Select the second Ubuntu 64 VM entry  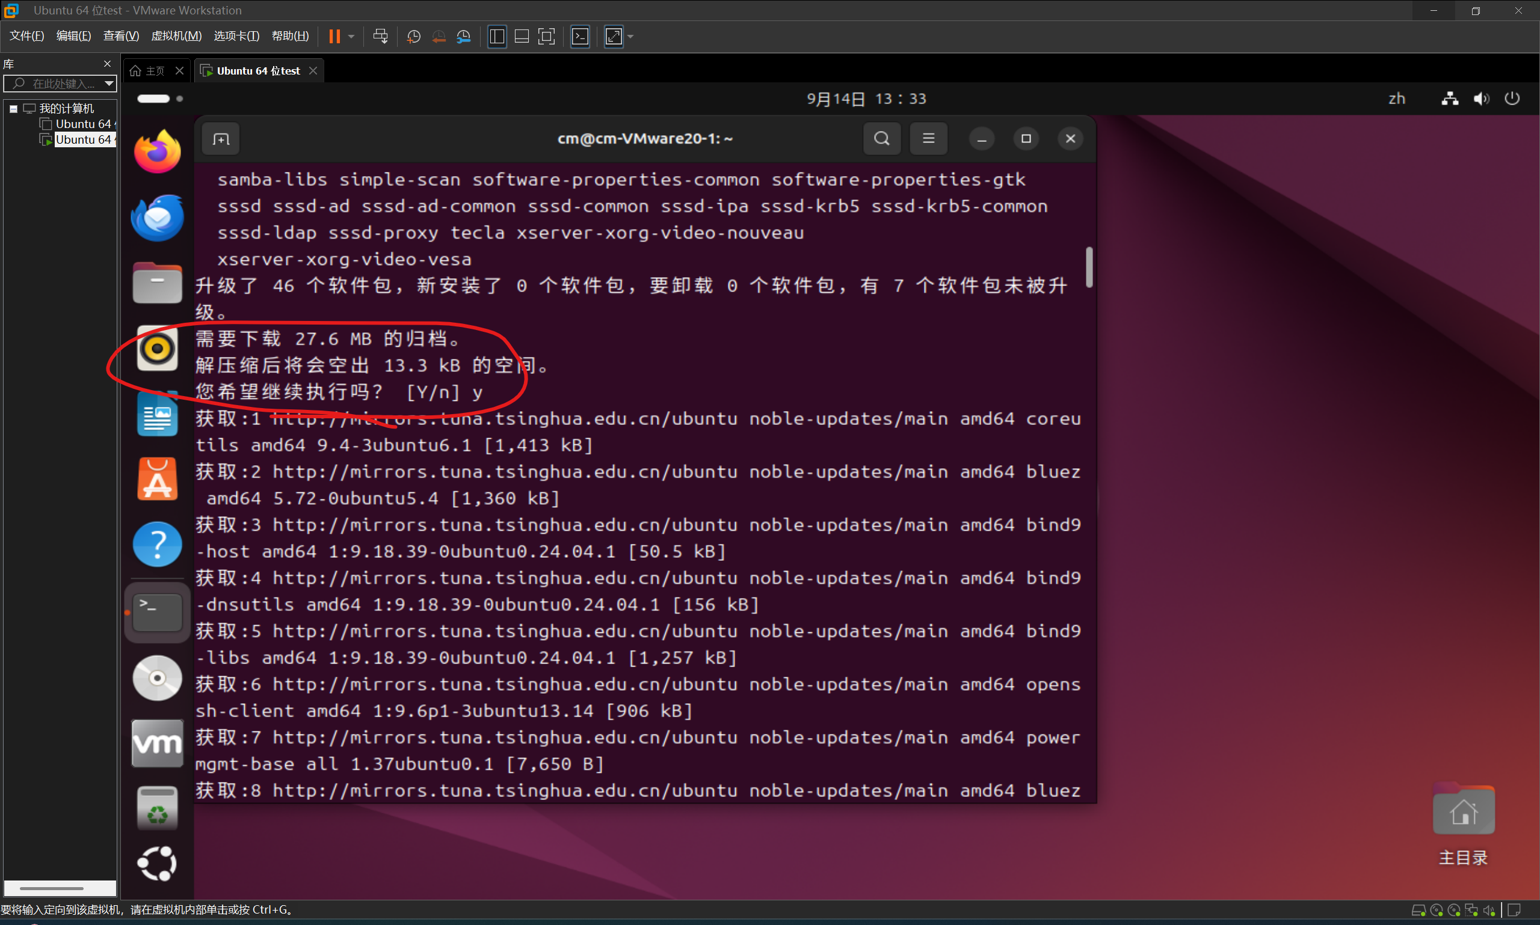(x=83, y=139)
